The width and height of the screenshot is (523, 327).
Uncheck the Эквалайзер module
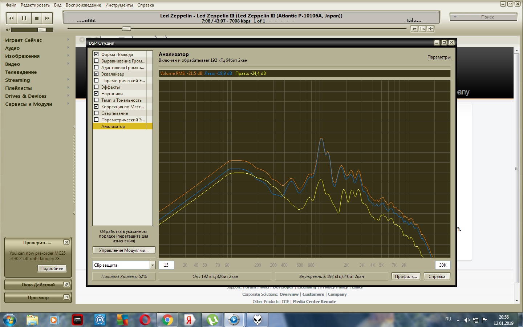point(96,74)
